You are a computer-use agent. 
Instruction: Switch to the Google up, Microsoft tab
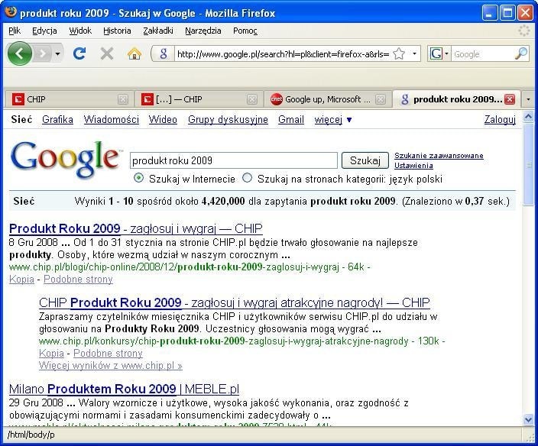point(329,99)
